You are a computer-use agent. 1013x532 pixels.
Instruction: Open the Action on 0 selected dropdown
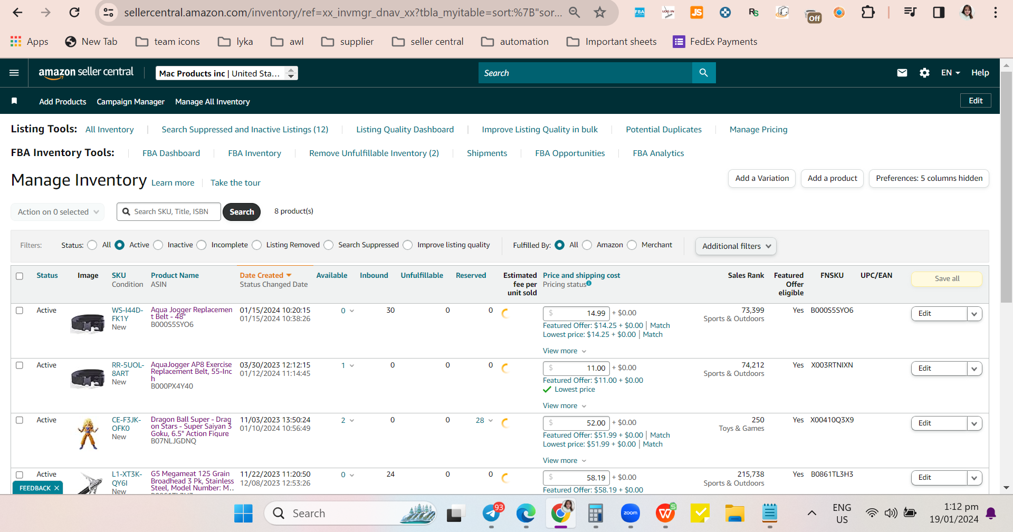58,212
